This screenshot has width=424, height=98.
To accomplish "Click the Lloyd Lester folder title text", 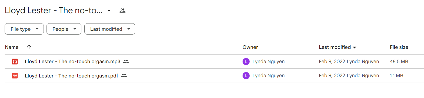I will (54, 11).
